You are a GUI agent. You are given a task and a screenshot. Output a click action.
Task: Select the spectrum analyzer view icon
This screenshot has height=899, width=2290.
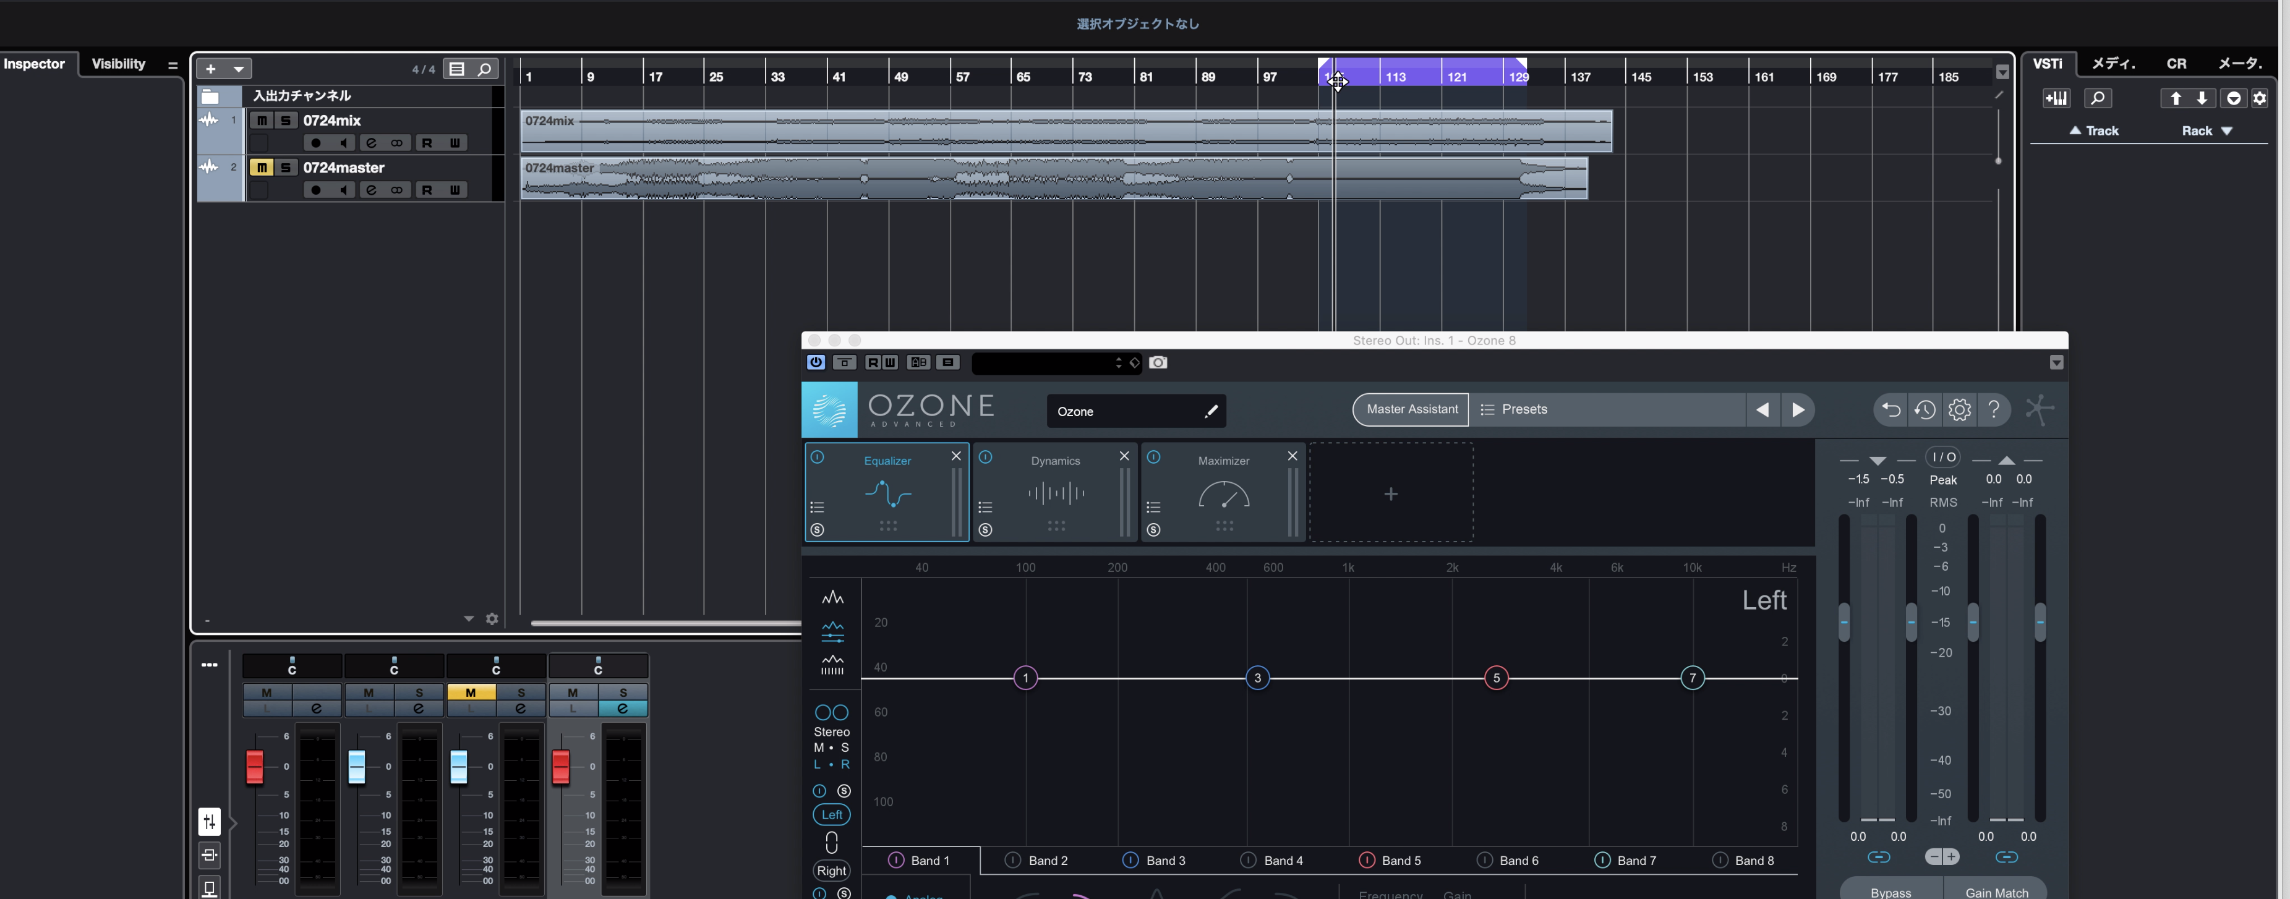tap(832, 597)
